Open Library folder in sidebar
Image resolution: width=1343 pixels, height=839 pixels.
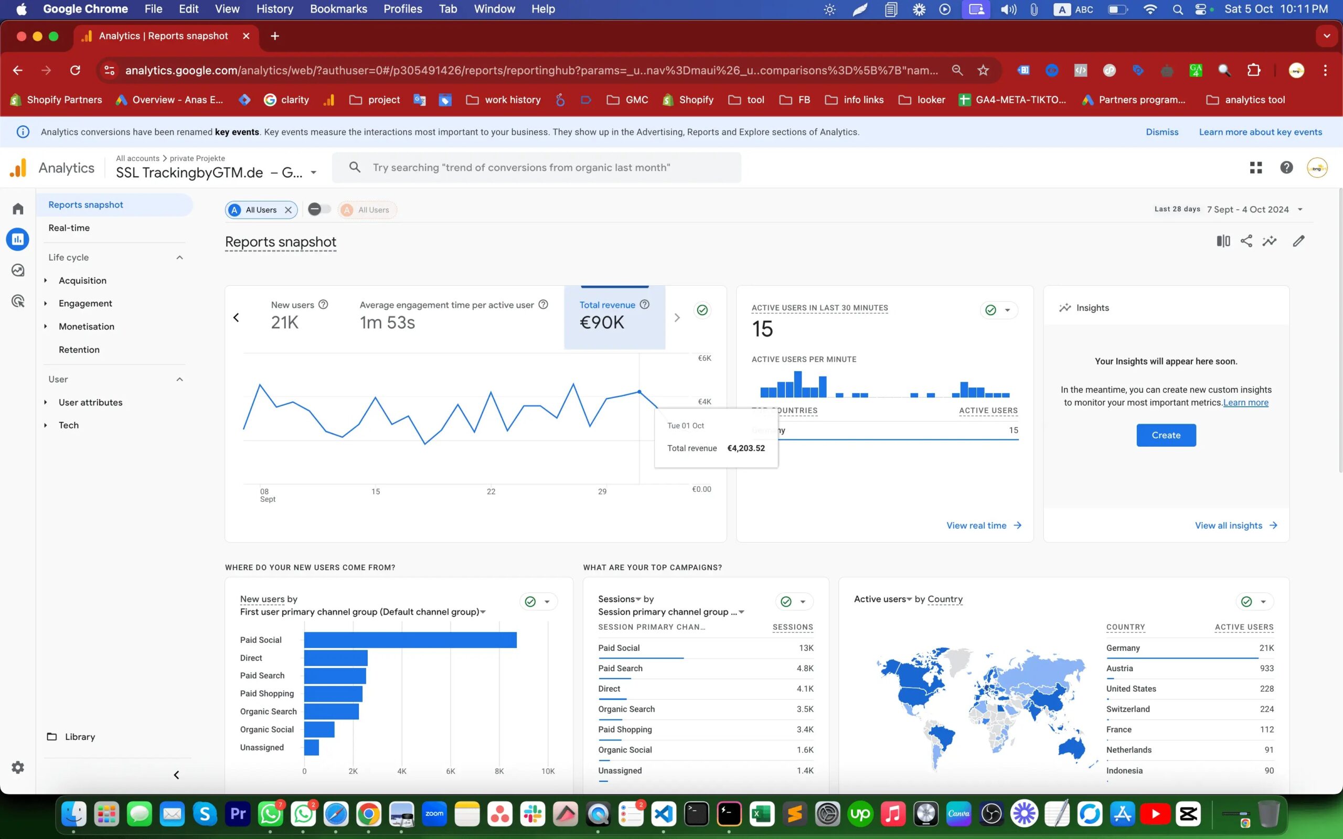coord(71,737)
